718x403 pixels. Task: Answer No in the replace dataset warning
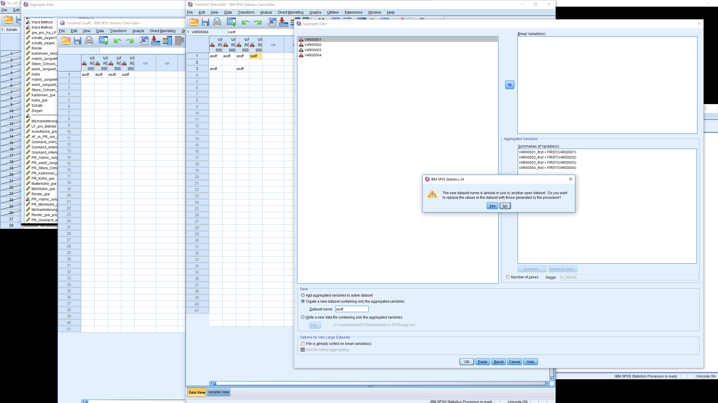[x=505, y=206]
